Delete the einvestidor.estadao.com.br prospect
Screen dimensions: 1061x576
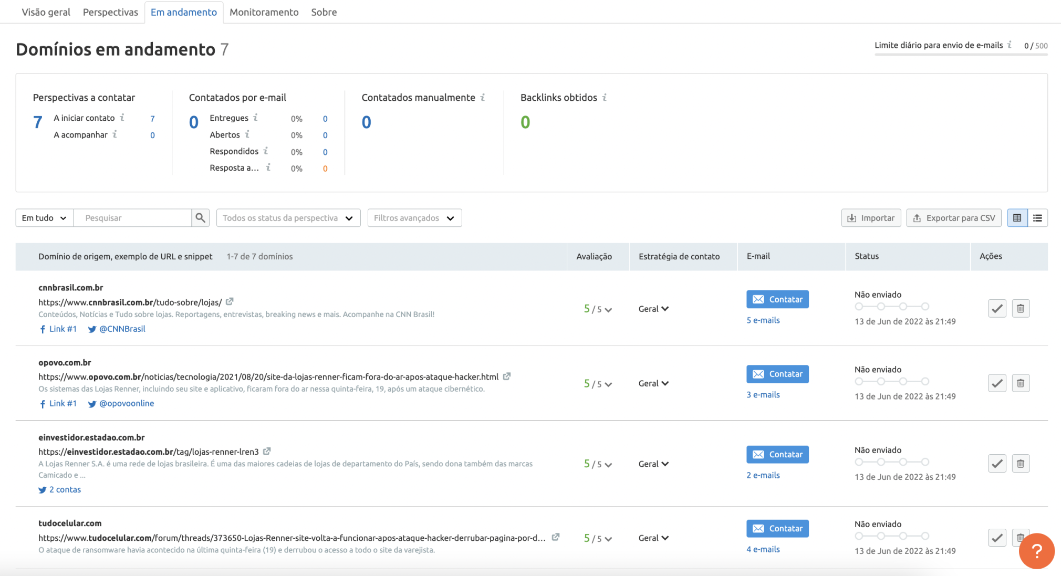(x=1021, y=464)
